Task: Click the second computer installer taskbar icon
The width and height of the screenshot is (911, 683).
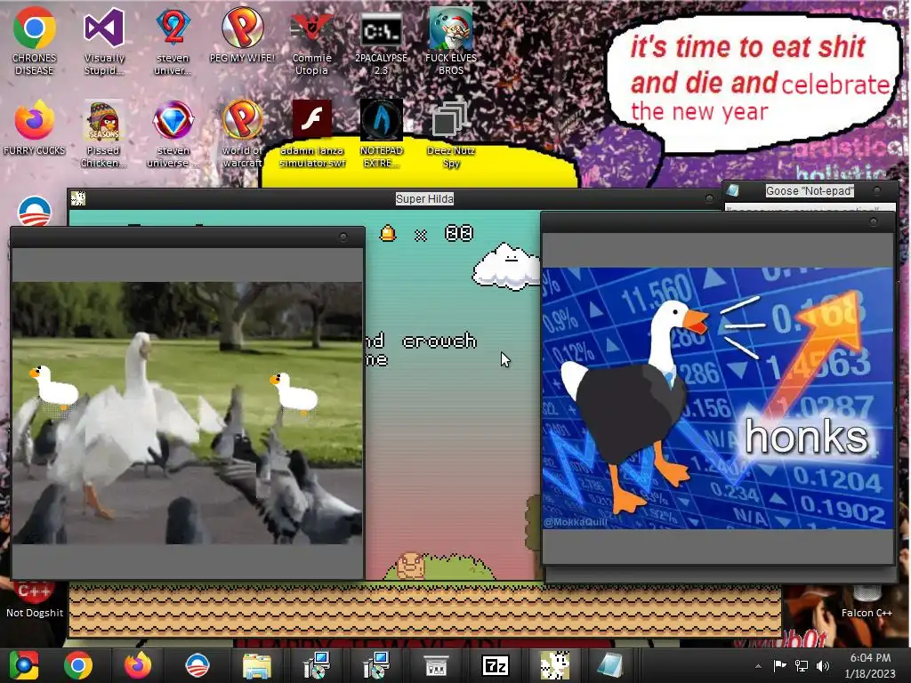Action: pos(376,665)
